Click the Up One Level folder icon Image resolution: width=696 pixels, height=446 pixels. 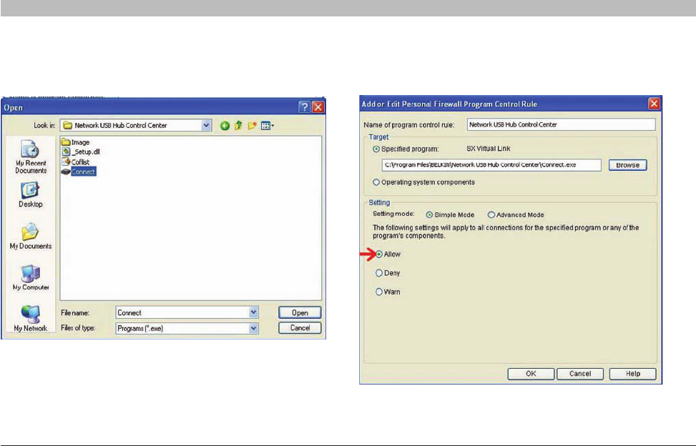[x=238, y=126]
